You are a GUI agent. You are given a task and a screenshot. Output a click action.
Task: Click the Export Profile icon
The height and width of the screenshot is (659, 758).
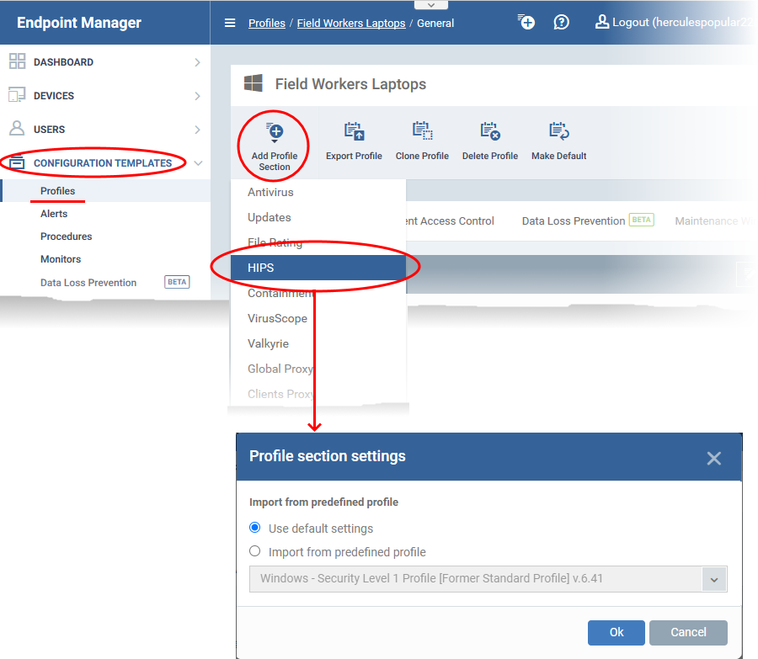pos(355,131)
